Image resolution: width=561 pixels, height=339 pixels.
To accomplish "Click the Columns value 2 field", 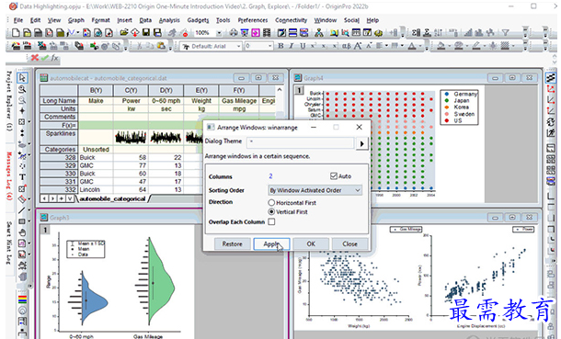I will [x=270, y=176].
